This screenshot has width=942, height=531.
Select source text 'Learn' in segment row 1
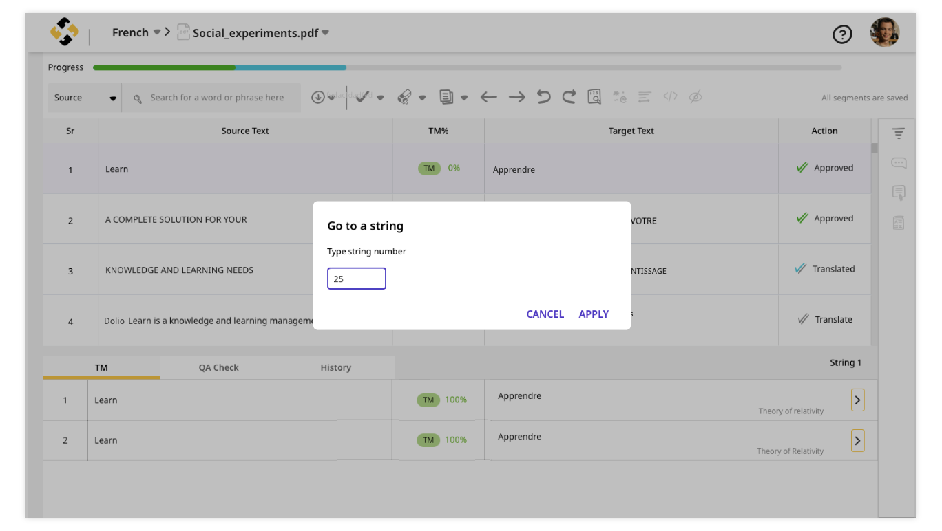click(116, 169)
